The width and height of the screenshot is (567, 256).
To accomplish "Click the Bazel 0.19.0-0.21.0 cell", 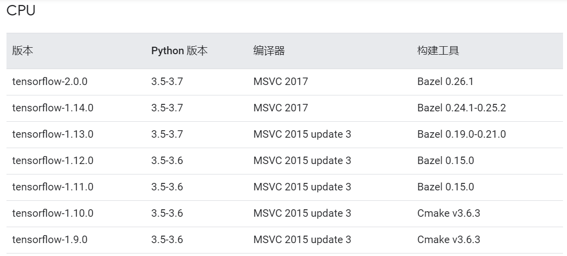I will click(x=462, y=134).
